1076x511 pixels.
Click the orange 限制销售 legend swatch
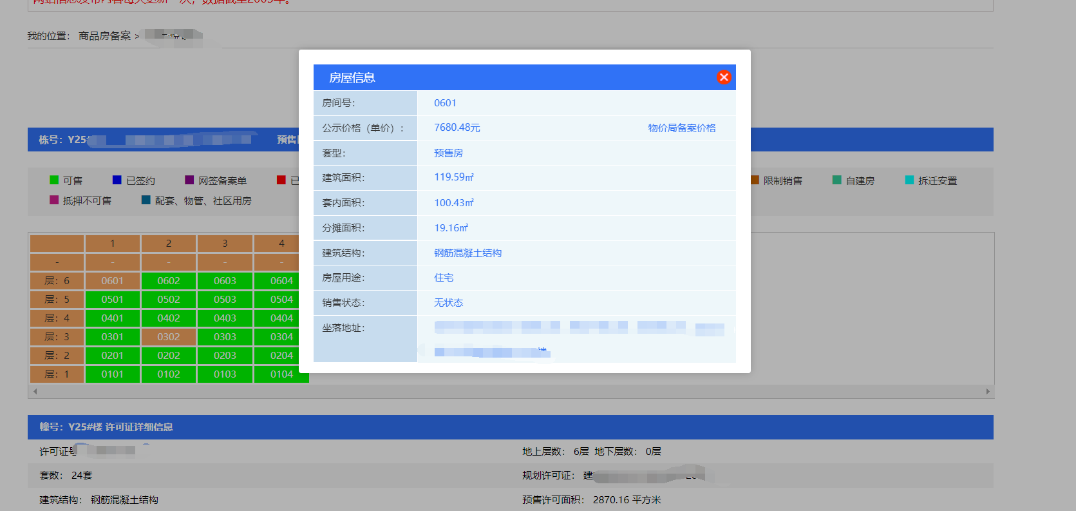(x=755, y=180)
